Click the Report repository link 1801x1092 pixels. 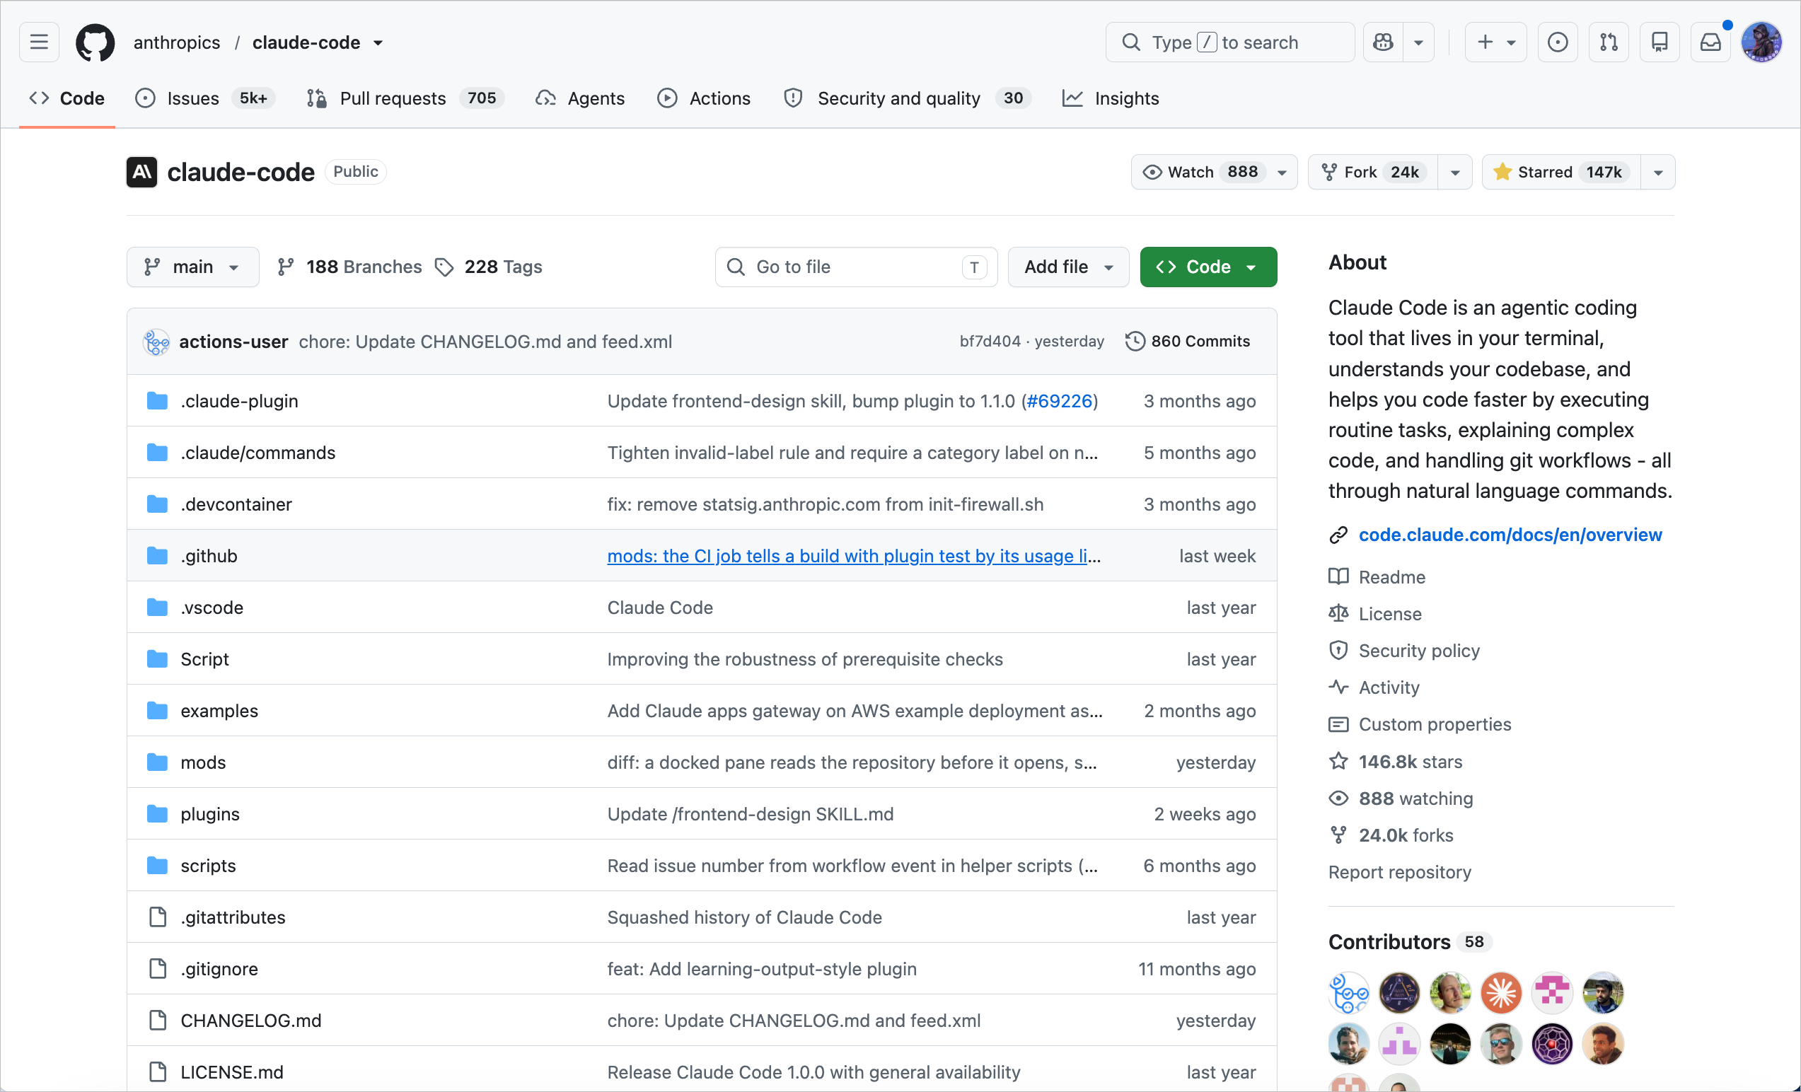(1400, 873)
